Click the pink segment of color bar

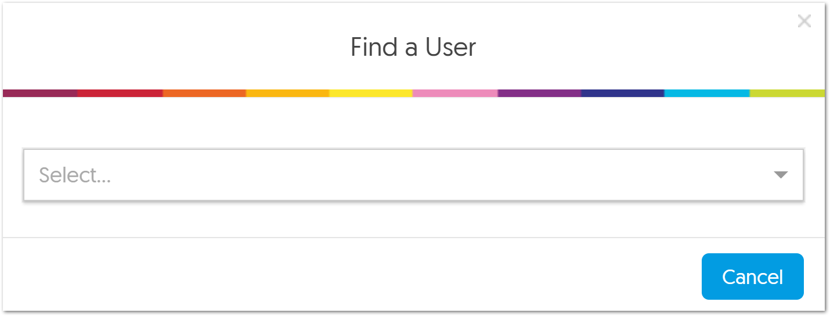[x=455, y=93]
